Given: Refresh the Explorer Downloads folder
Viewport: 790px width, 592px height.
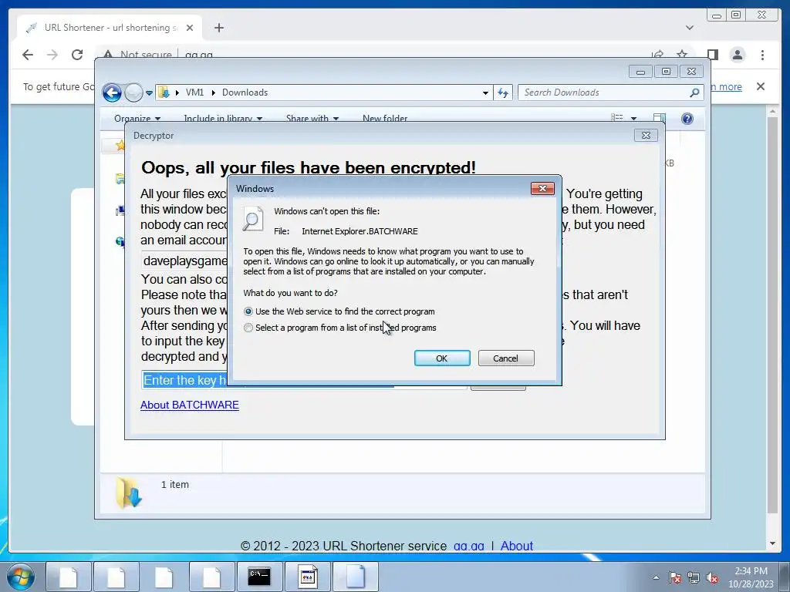Looking at the screenshot, I should [x=503, y=92].
